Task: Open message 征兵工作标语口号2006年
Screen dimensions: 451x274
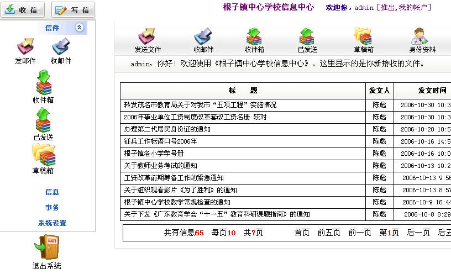Action: tap(160, 141)
